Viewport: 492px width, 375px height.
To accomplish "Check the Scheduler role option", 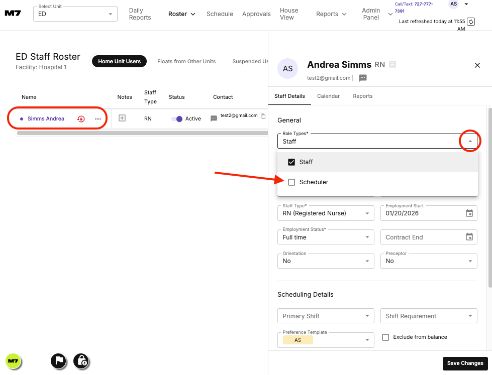I will 291,182.
